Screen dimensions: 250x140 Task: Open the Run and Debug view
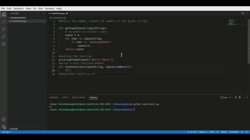(x=4, y=37)
